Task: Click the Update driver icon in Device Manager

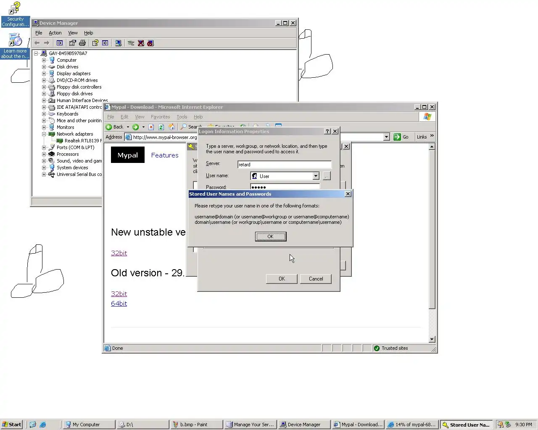Action: tap(131, 43)
